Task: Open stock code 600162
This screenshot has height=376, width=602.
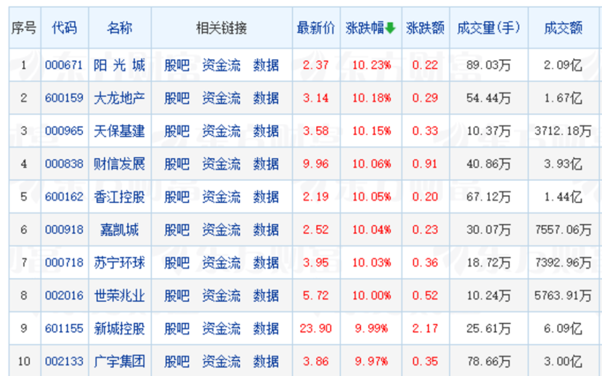Action: (64, 197)
